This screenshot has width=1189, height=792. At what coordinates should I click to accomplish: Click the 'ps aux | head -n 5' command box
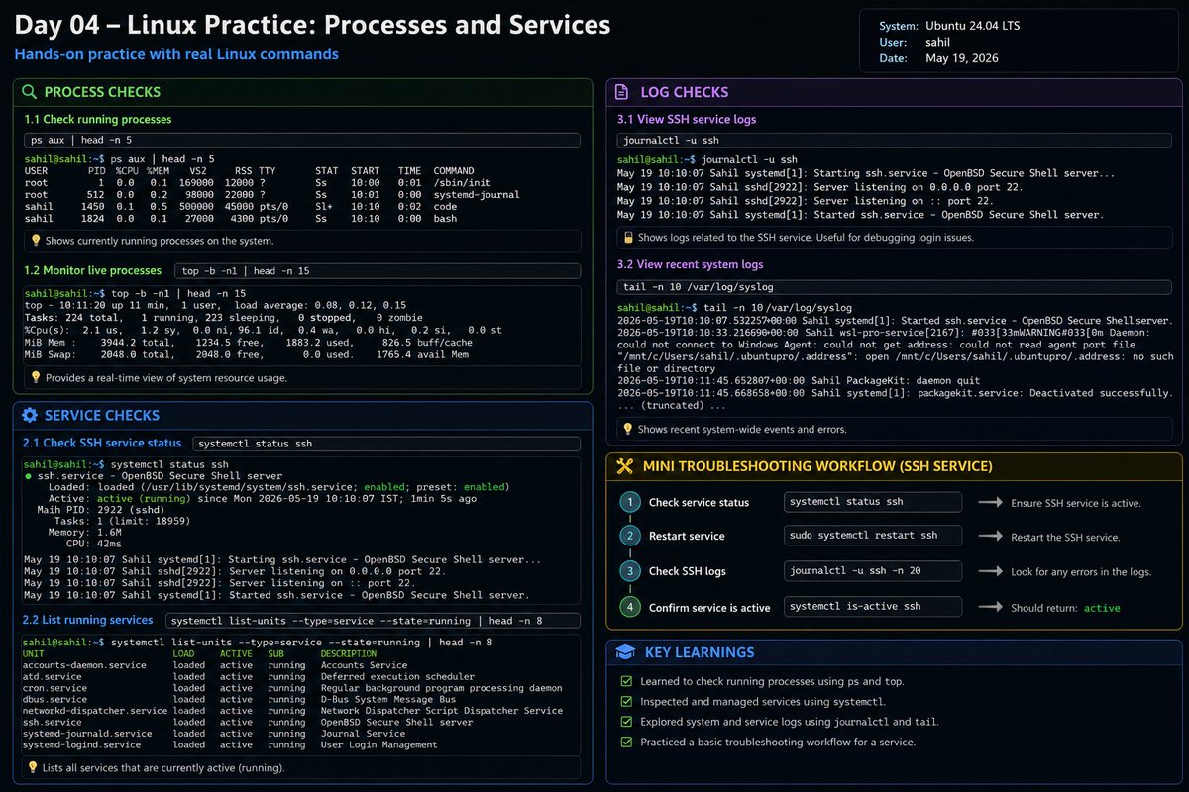[x=302, y=141]
